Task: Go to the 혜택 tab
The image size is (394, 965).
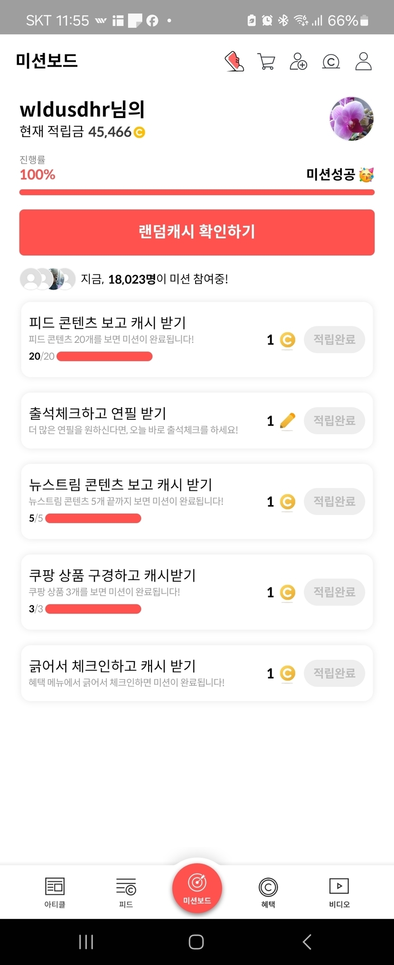Action: click(x=268, y=892)
